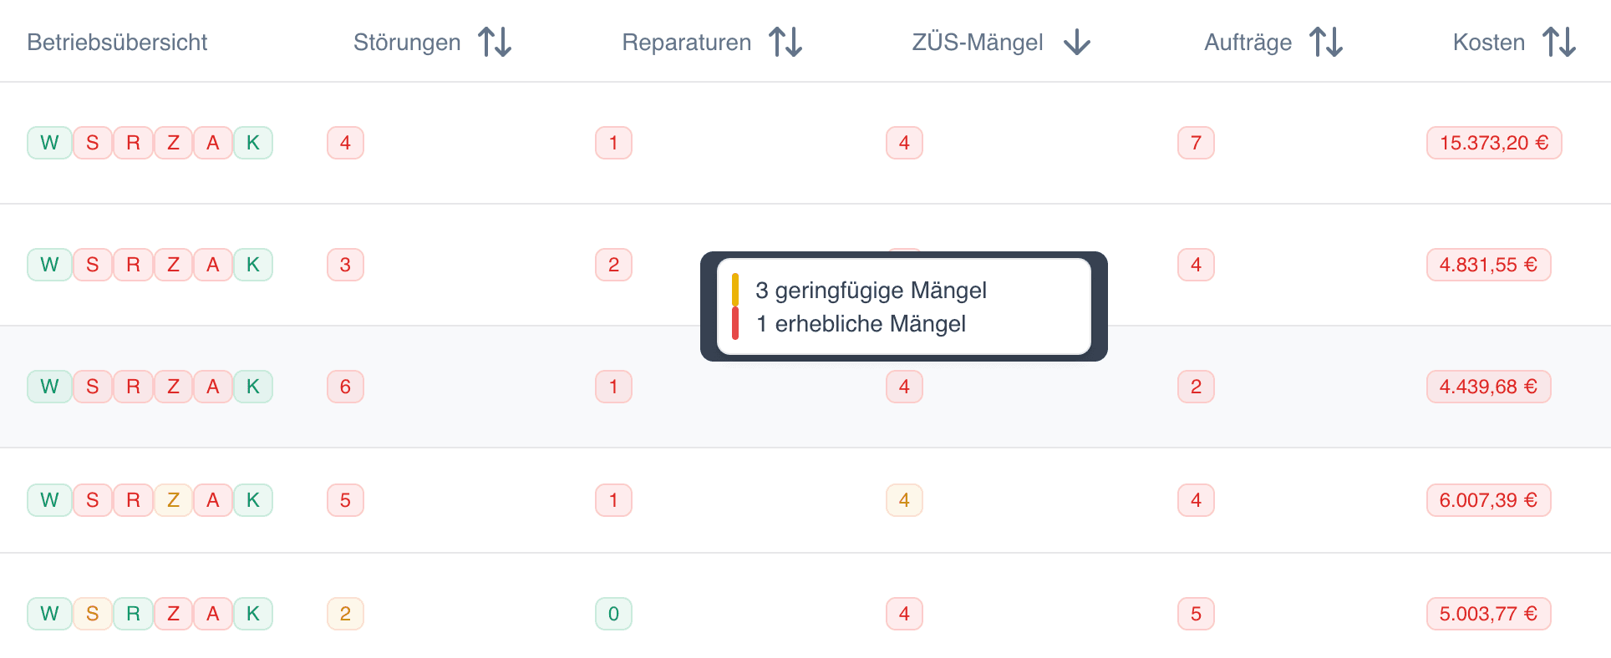This screenshot has height=658, width=1611.
Task: Click the orange ZÜS-Mängel count 4 badge
Action: (x=904, y=500)
